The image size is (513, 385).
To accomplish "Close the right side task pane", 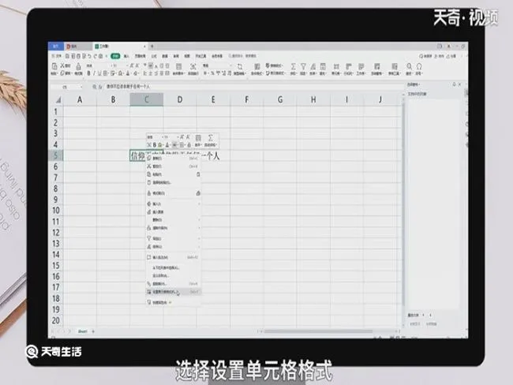I will click(x=459, y=84).
